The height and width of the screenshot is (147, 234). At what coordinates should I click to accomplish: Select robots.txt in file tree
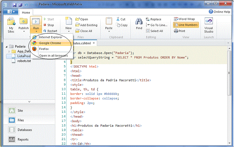24,61
